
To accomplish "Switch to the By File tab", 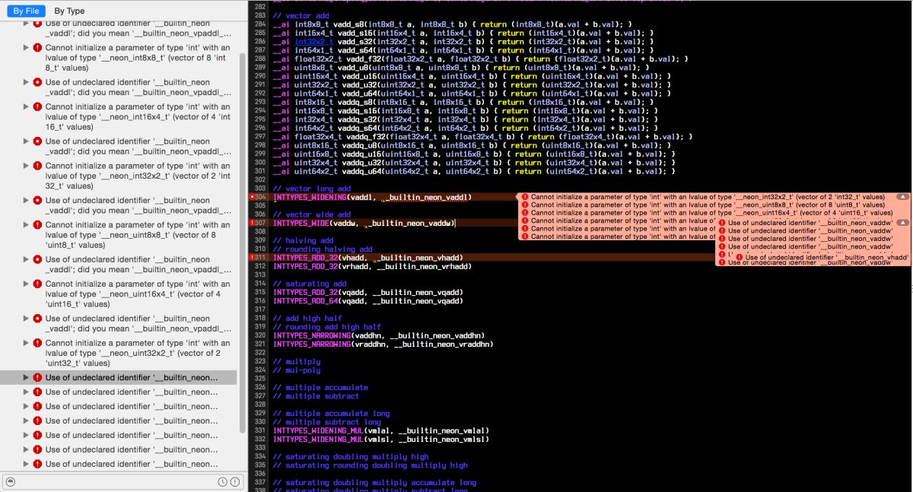I will click(x=27, y=11).
